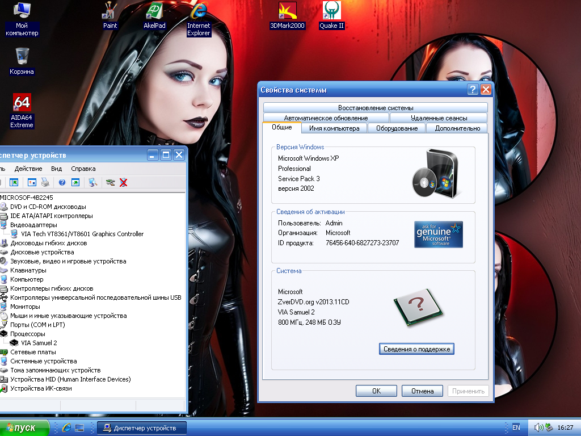Screen dimensions: 581x436
Task: Click the Print toolbar icon in Device Manager
Action: (x=45, y=182)
